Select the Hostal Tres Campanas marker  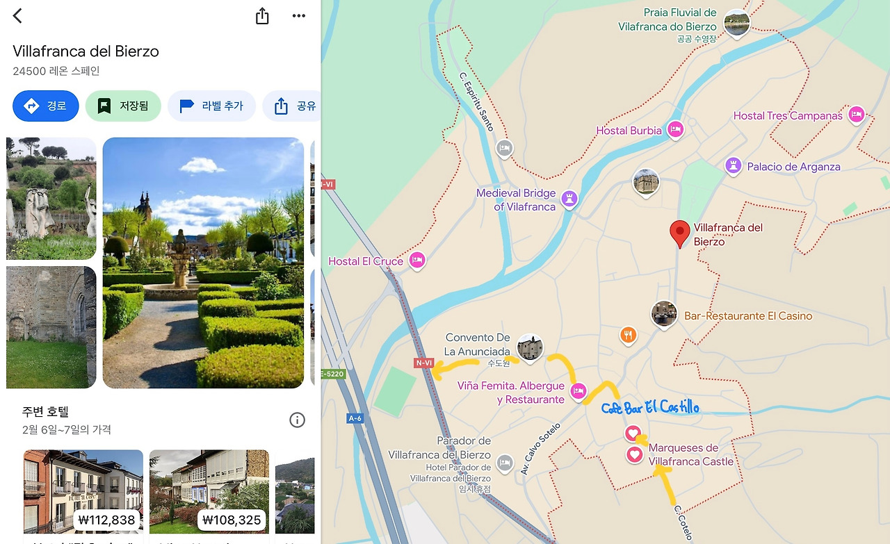pos(857,115)
